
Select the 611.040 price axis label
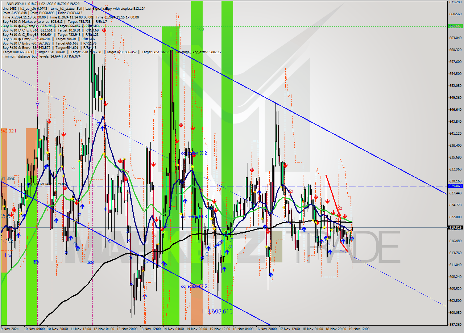(455, 265)
